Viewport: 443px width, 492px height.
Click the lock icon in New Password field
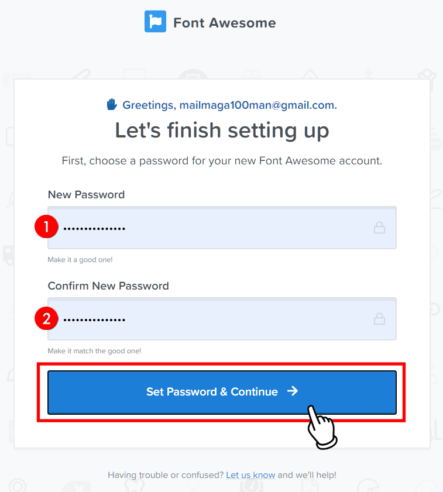(x=379, y=228)
